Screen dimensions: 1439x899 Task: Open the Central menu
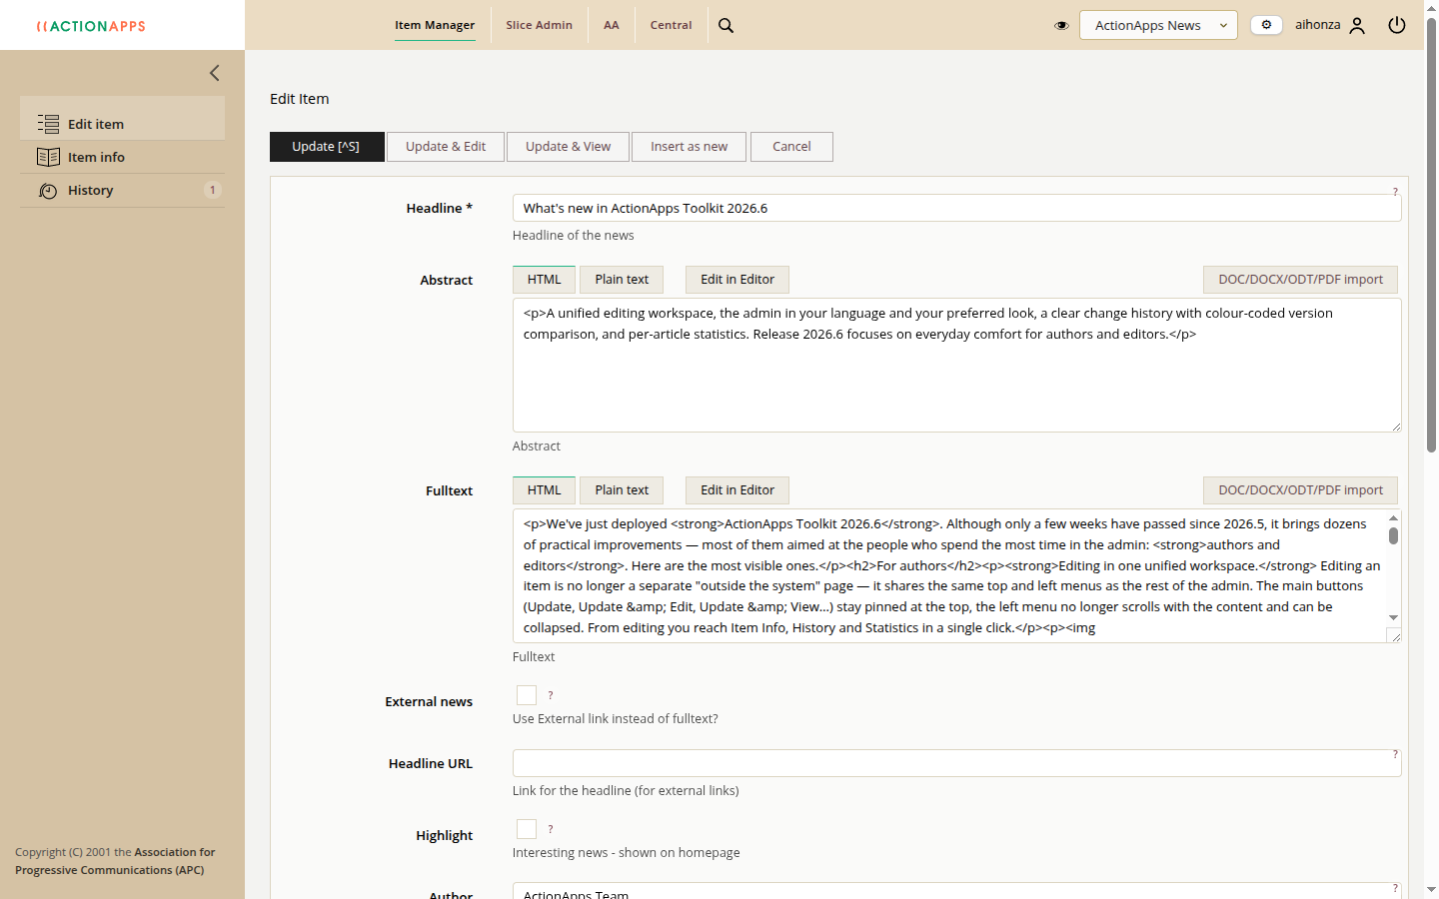pos(671,25)
